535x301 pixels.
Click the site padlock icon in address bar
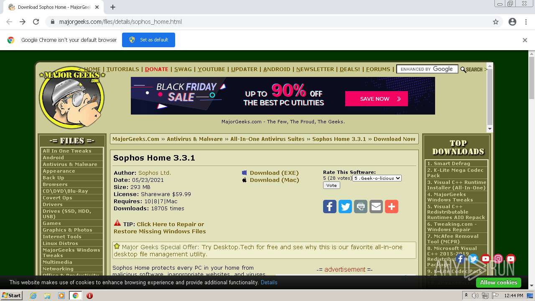click(x=53, y=22)
